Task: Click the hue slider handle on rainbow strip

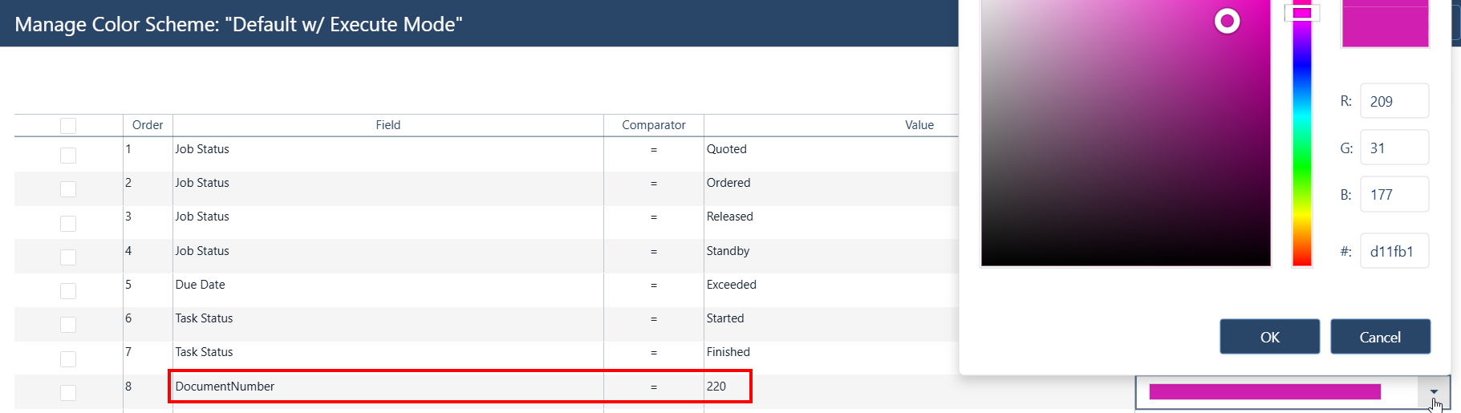Action: (1301, 13)
